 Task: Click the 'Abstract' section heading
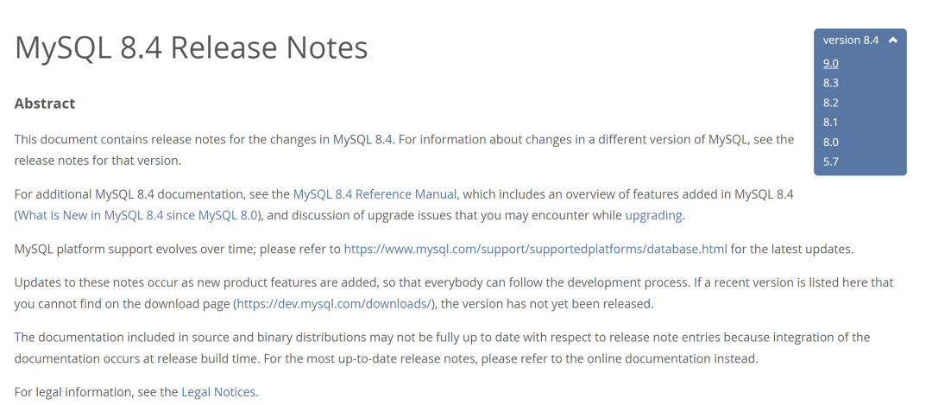[45, 104]
